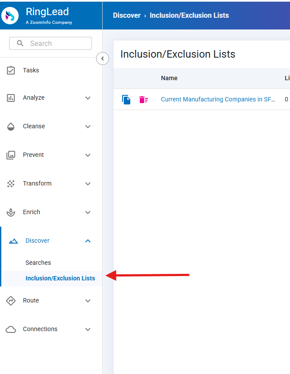This screenshot has height=374, width=290.
Task: Expand the Analyze dropdown chevron
Action: click(88, 98)
